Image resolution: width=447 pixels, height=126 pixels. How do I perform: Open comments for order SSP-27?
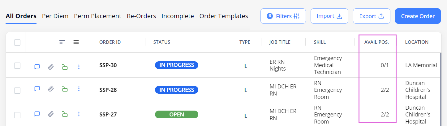pos(37,114)
